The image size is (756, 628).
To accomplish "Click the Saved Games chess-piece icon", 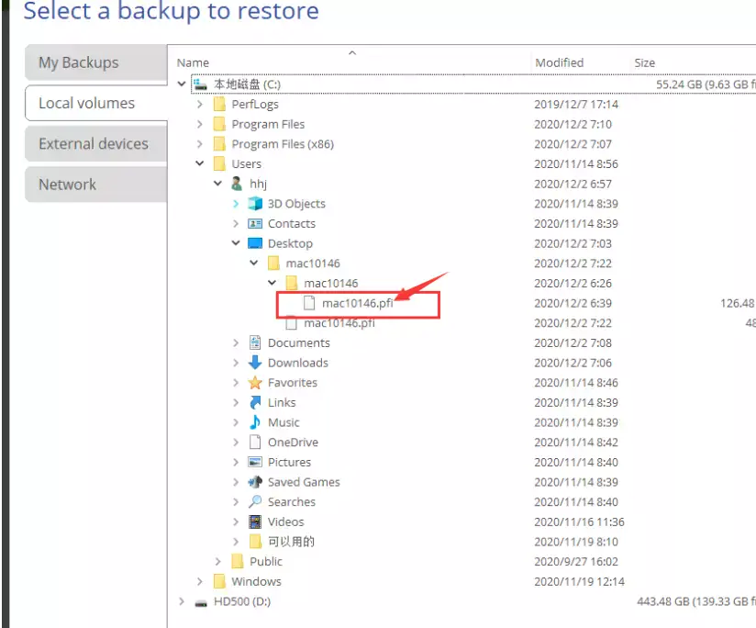I will click(255, 481).
